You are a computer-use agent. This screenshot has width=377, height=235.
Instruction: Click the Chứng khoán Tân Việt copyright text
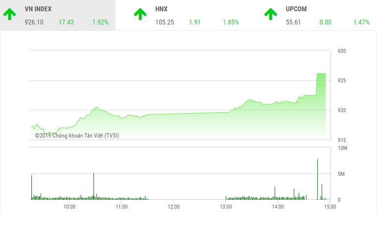tap(76, 136)
